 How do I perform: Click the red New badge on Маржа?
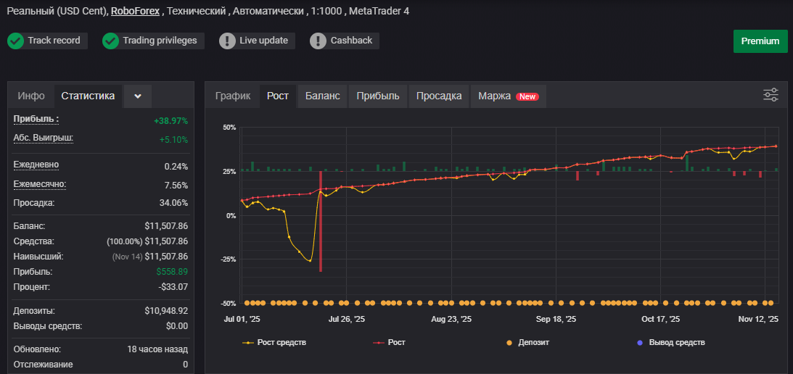point(527,96)
